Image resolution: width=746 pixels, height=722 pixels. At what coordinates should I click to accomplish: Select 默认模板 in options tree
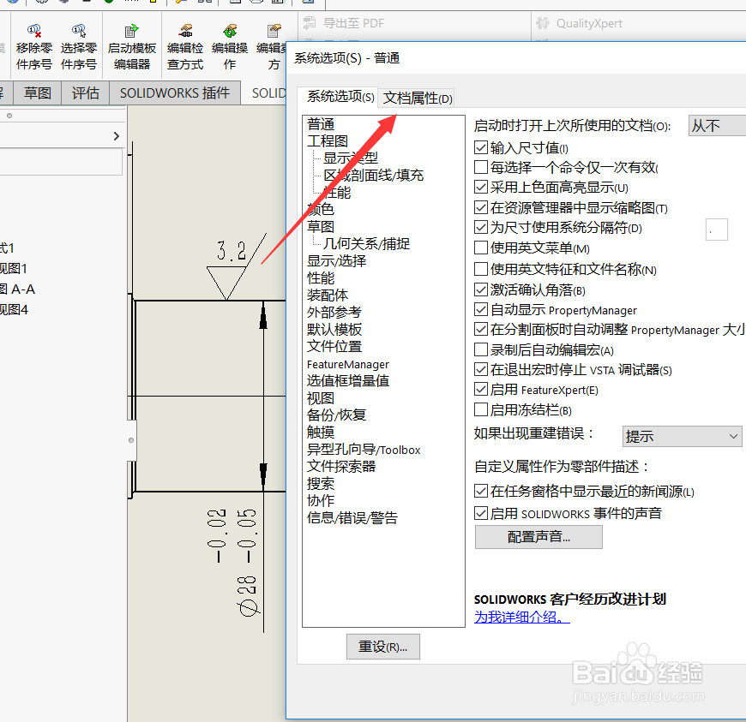(334, 330)
